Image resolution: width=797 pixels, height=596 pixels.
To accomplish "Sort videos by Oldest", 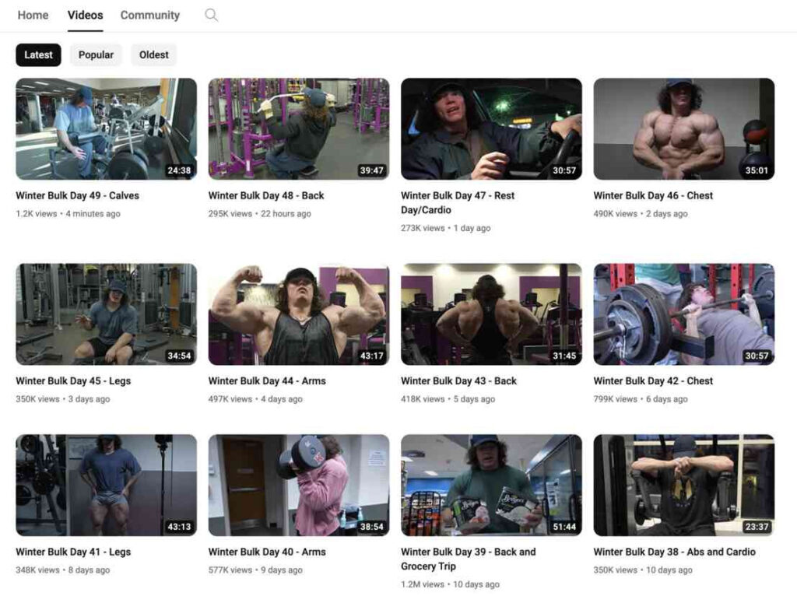I will point(154,55).
